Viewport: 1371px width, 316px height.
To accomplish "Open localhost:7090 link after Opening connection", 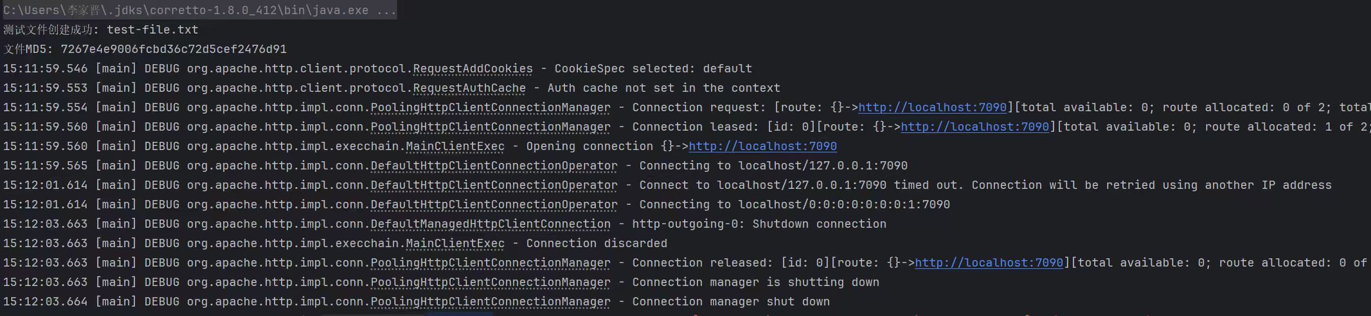I will coord(762,147).
